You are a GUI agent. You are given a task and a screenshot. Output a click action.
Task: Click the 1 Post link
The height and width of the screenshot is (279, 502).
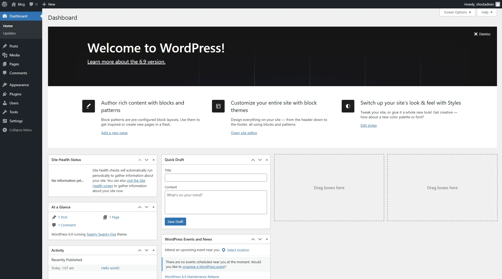pos(63,217)
